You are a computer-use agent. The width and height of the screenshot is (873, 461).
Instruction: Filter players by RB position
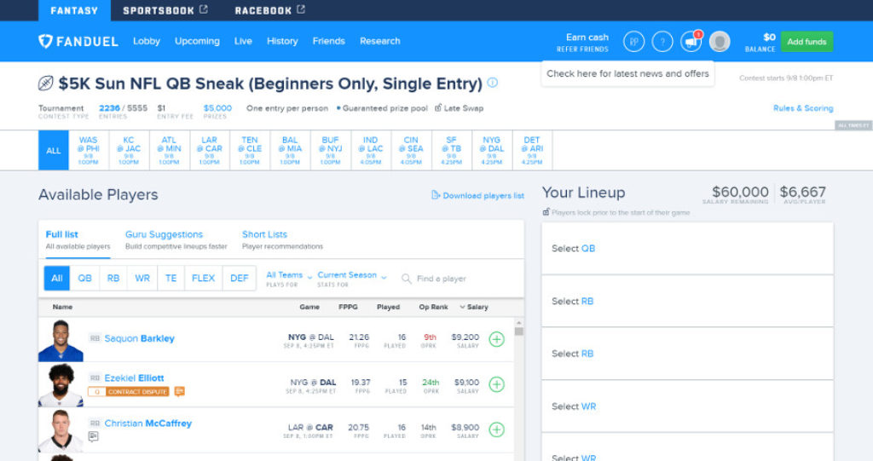point(113,278)
